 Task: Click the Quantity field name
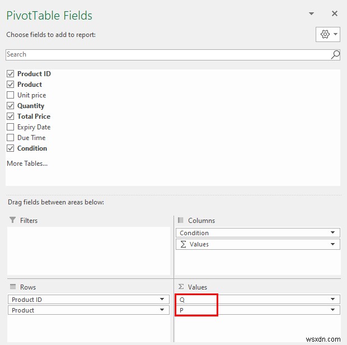tap(31, 106)
